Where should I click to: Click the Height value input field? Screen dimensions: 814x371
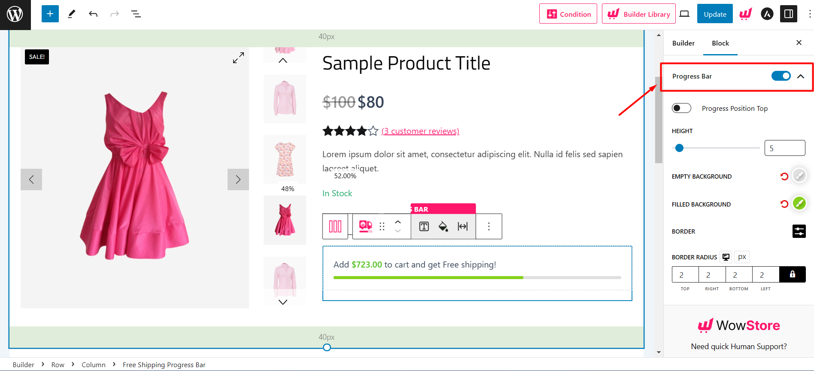[785, 148]
